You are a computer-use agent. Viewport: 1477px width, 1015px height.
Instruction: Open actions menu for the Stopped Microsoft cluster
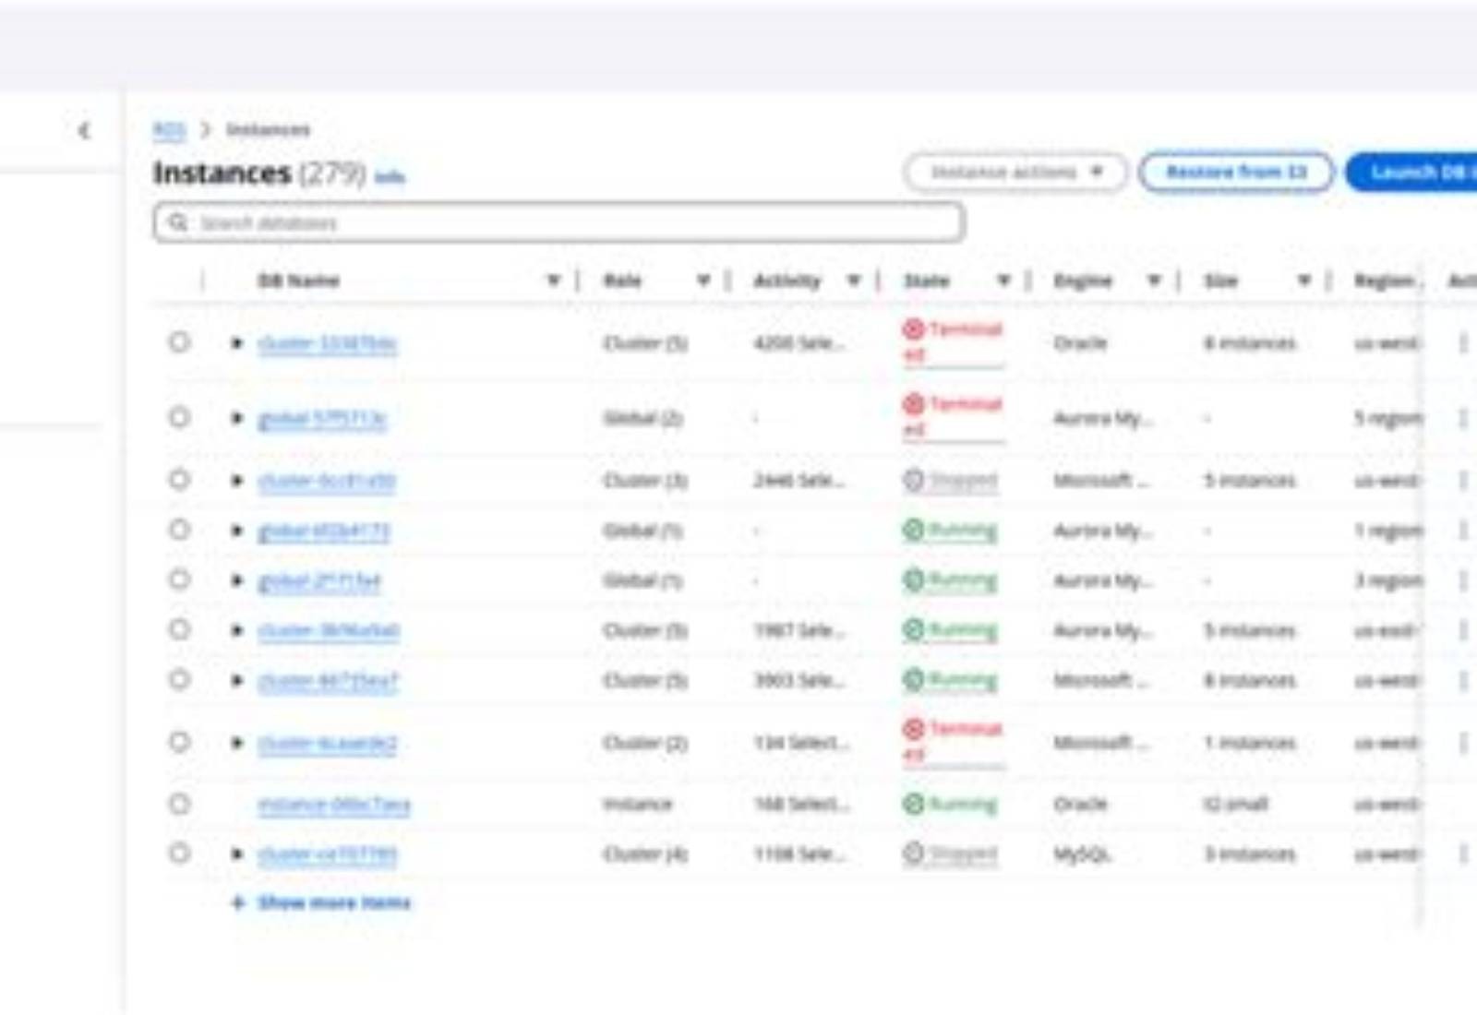1463,480
